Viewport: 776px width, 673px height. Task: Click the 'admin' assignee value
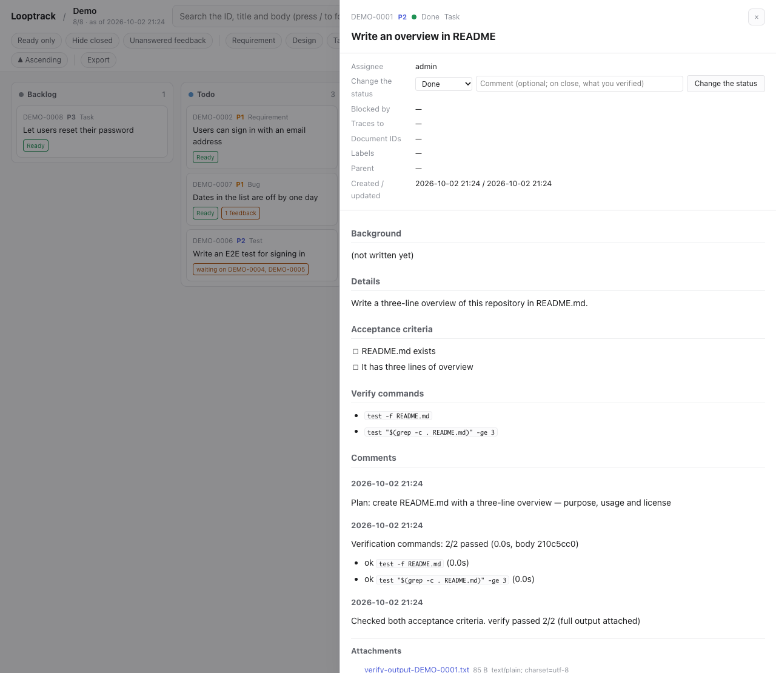[426, 67]
